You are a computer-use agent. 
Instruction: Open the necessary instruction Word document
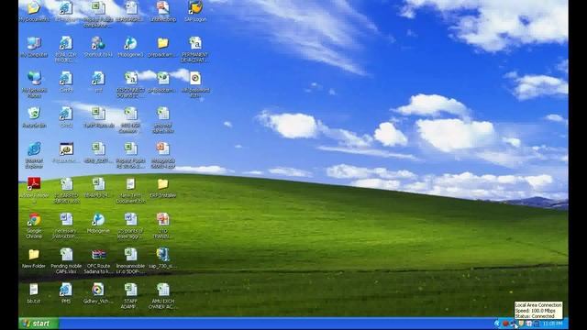[66, 220]
